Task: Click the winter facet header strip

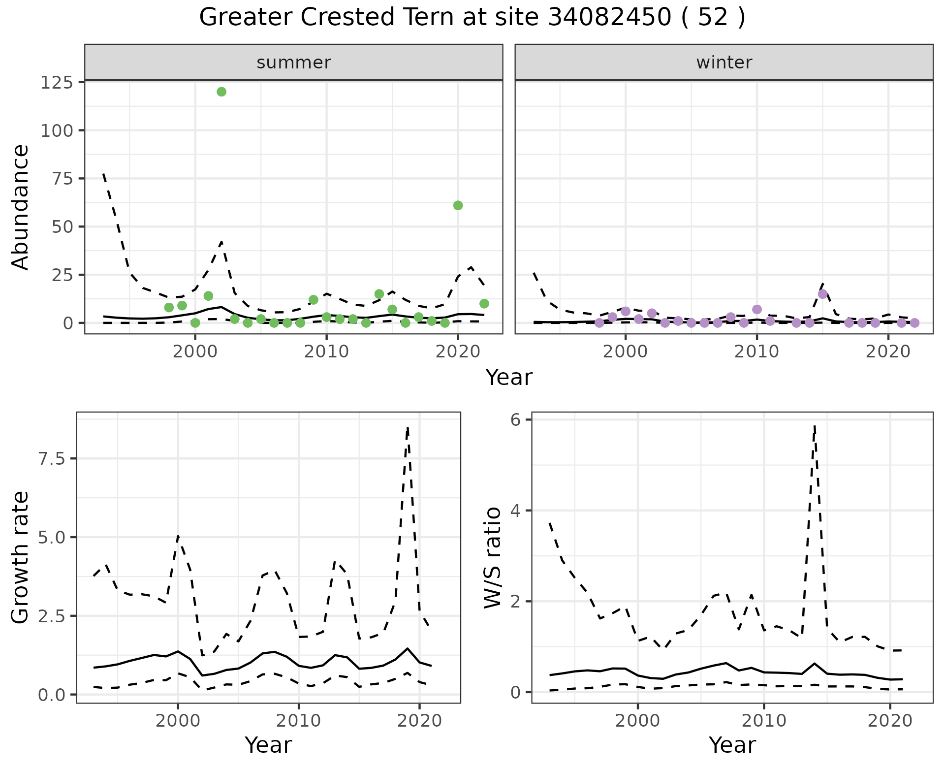Action: [724, 63]
